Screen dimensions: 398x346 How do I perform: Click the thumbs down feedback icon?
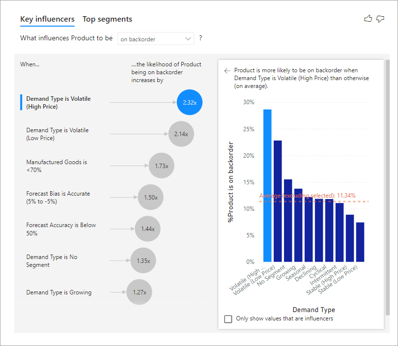click(x=380, y=19)
